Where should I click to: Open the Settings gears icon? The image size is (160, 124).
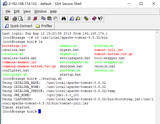coord(86,18)
